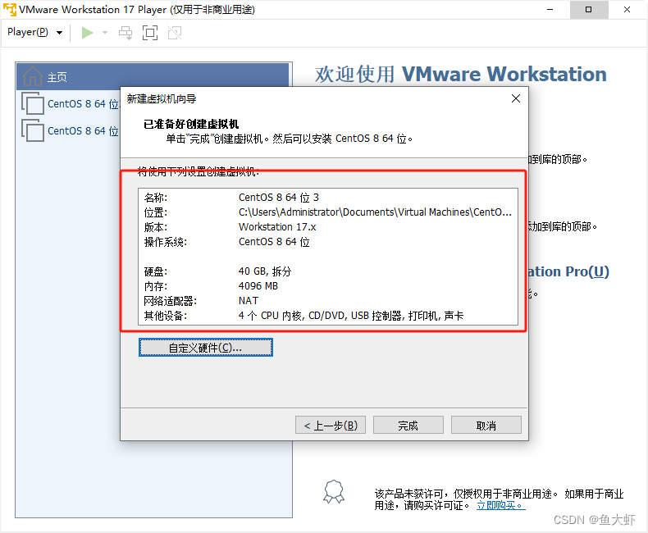648x533 pixels.
Task: Close the VMware Workstation Player window
Action: (x=627, y=10)
